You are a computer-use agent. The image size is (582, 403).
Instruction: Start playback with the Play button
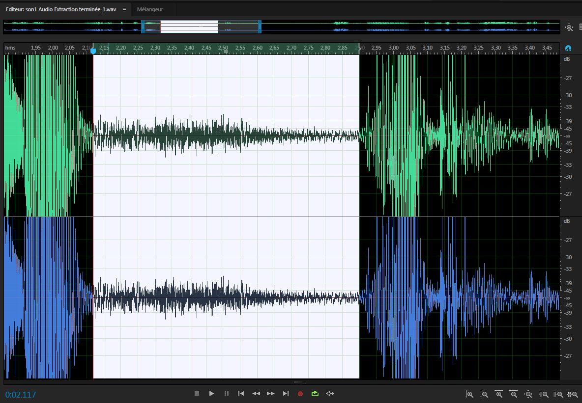[211, 394]
